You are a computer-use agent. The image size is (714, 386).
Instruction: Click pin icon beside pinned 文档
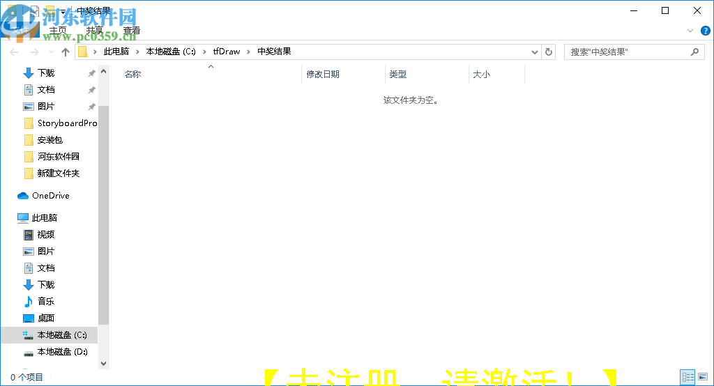[x=91, y=90]
